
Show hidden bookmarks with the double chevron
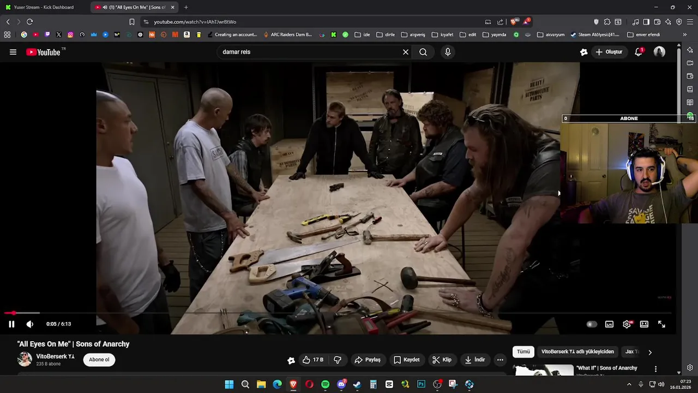pos(685,34)
